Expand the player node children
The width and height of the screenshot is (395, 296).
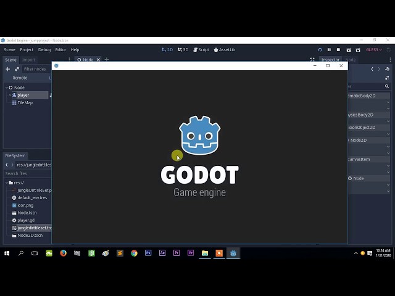pos(10,95)
